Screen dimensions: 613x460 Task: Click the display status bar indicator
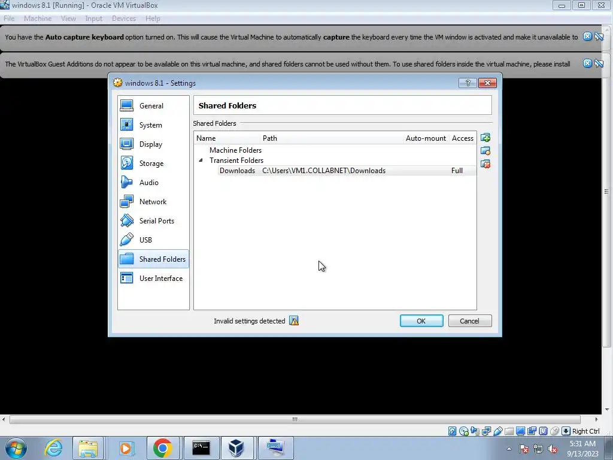520,431
